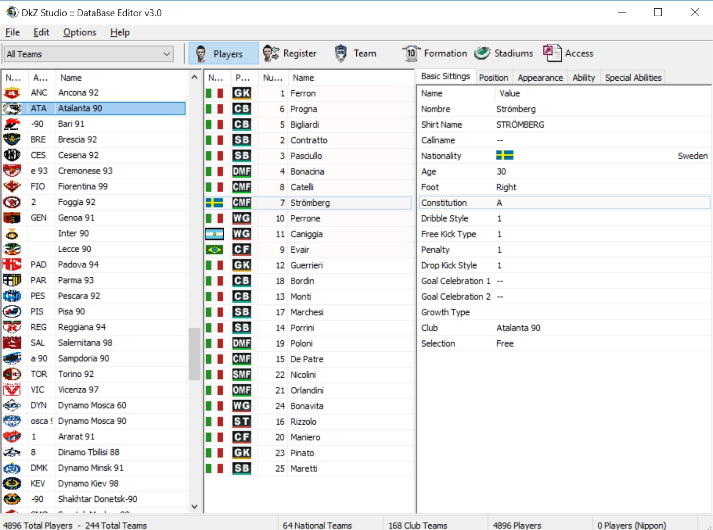Screen dimensions: 713x530
Task: Sort team list by Name column header
Action: [x=122, y=78]
